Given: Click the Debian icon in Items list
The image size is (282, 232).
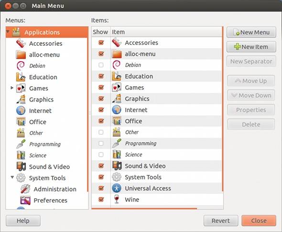Looking at the screenshot, I should (117, 65).
